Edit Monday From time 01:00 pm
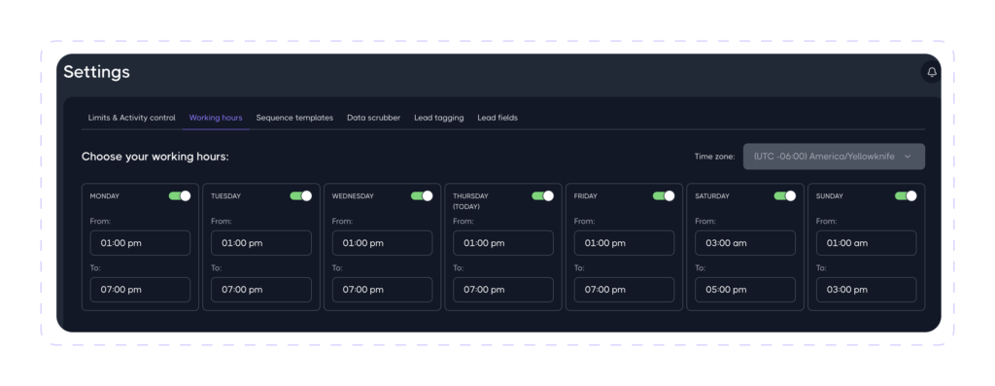 click(x=140, y=243)
